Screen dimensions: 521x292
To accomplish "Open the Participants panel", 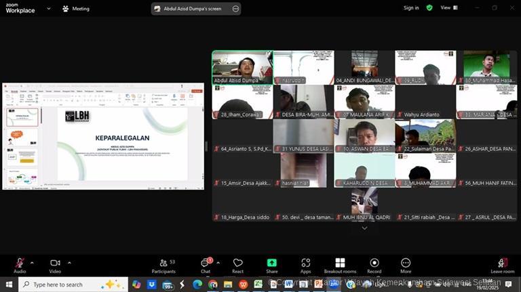I will point(163,264).
